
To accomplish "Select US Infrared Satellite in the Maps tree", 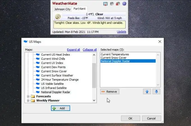I will [x=54, y=88].
